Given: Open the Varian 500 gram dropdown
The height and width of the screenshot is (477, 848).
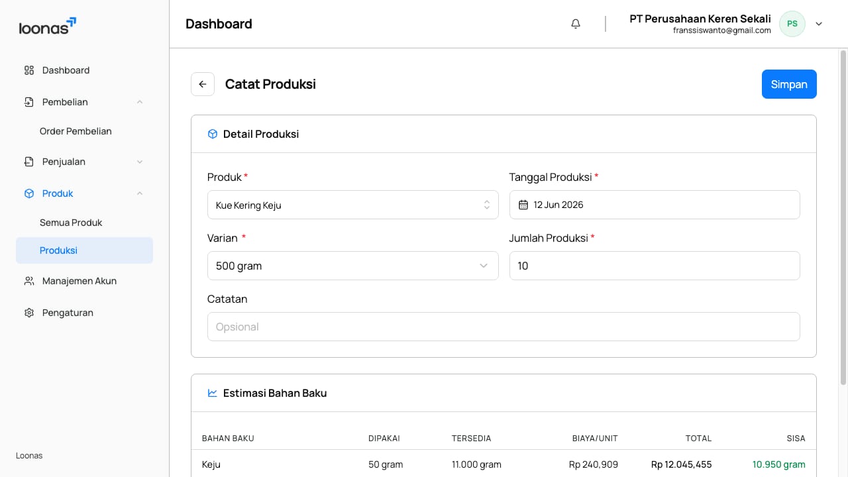Looking at the screenshot, I should click(x=352, y=266).
